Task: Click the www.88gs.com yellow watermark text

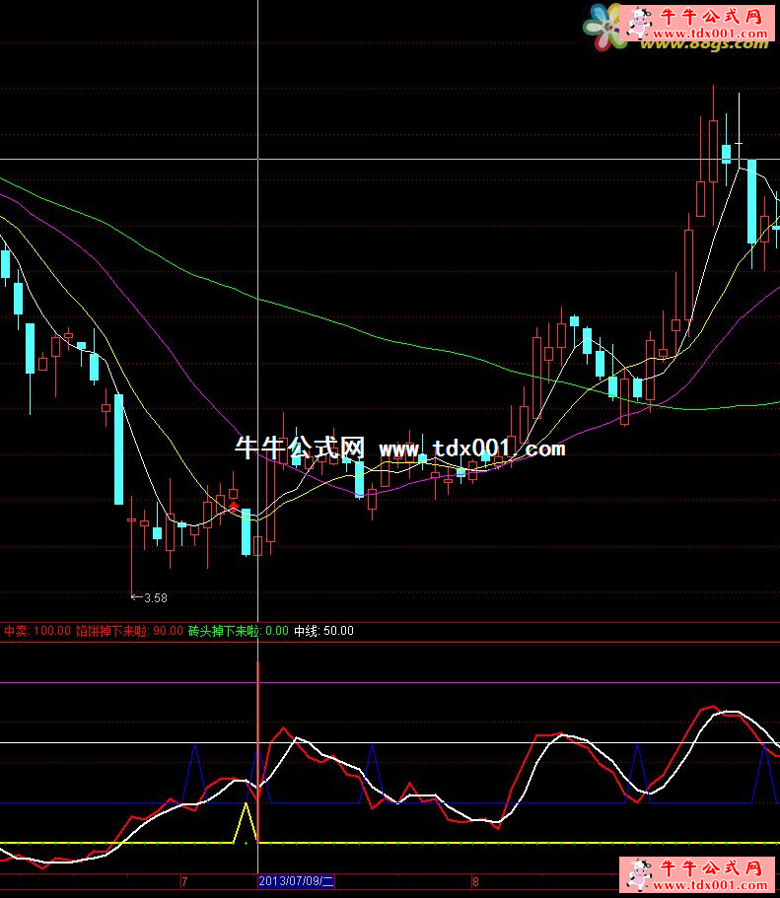Action: [x=702, y=44]
